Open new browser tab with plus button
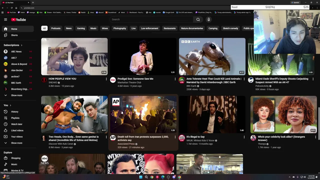The width and height of the screenshot is (320, 180). pos(33,2)
